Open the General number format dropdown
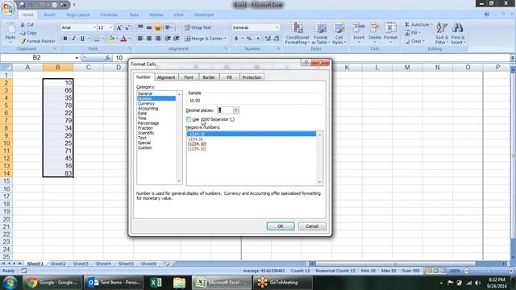Viewport: 516px width, 290px height. (277, 27)
